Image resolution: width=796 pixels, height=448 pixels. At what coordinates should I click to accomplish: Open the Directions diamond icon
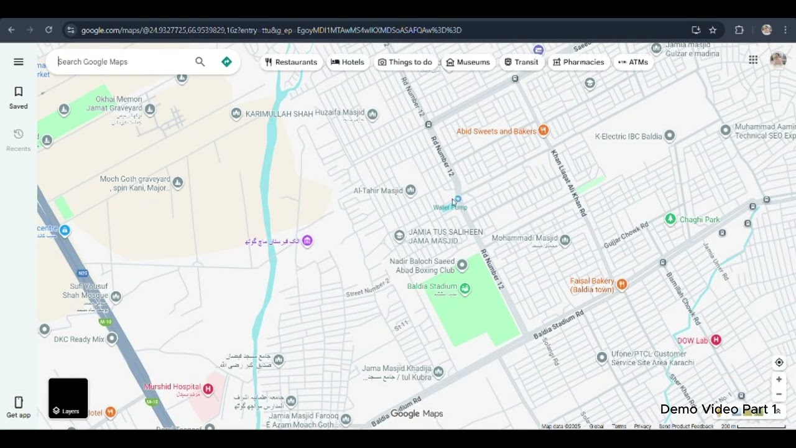coord(226,62)
